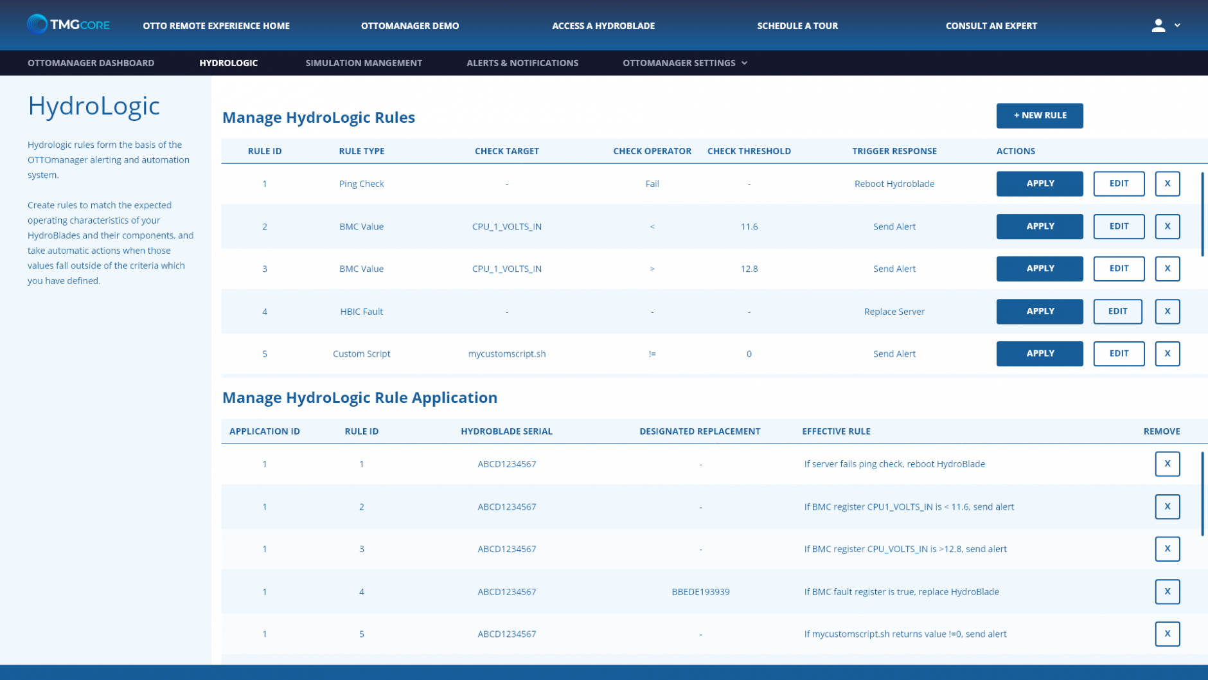
Task: Click the APPLICATION ID column header
Action: pyautogui.click(x=264, y=431)
